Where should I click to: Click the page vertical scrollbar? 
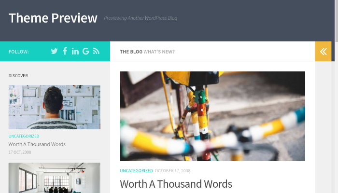click(336, 96)
